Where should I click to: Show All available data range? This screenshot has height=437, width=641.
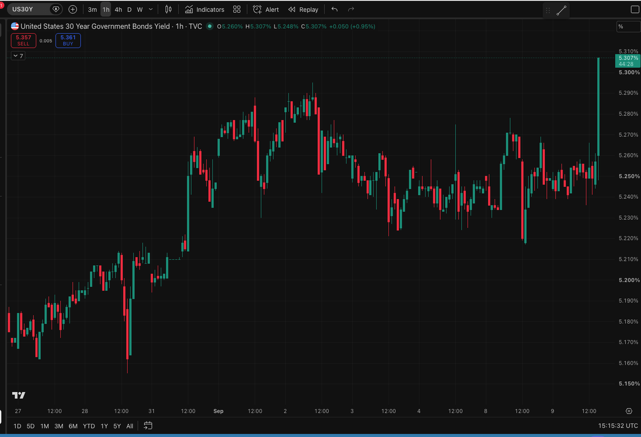tap(130, 426)
